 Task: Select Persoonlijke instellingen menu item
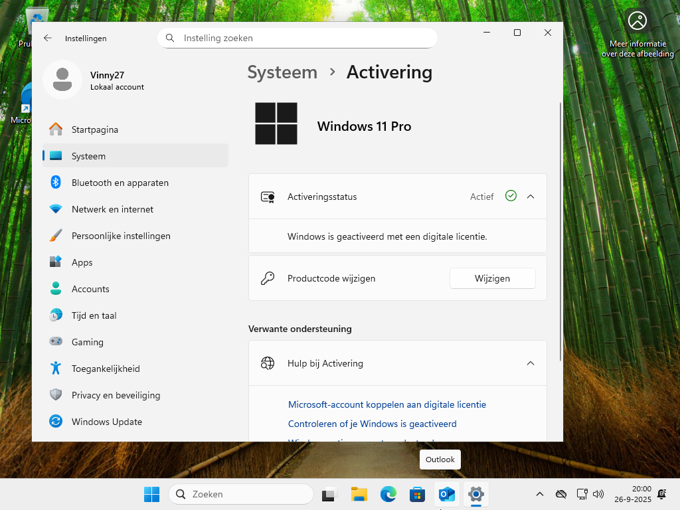pyautogui.click(x=135, y=236)
